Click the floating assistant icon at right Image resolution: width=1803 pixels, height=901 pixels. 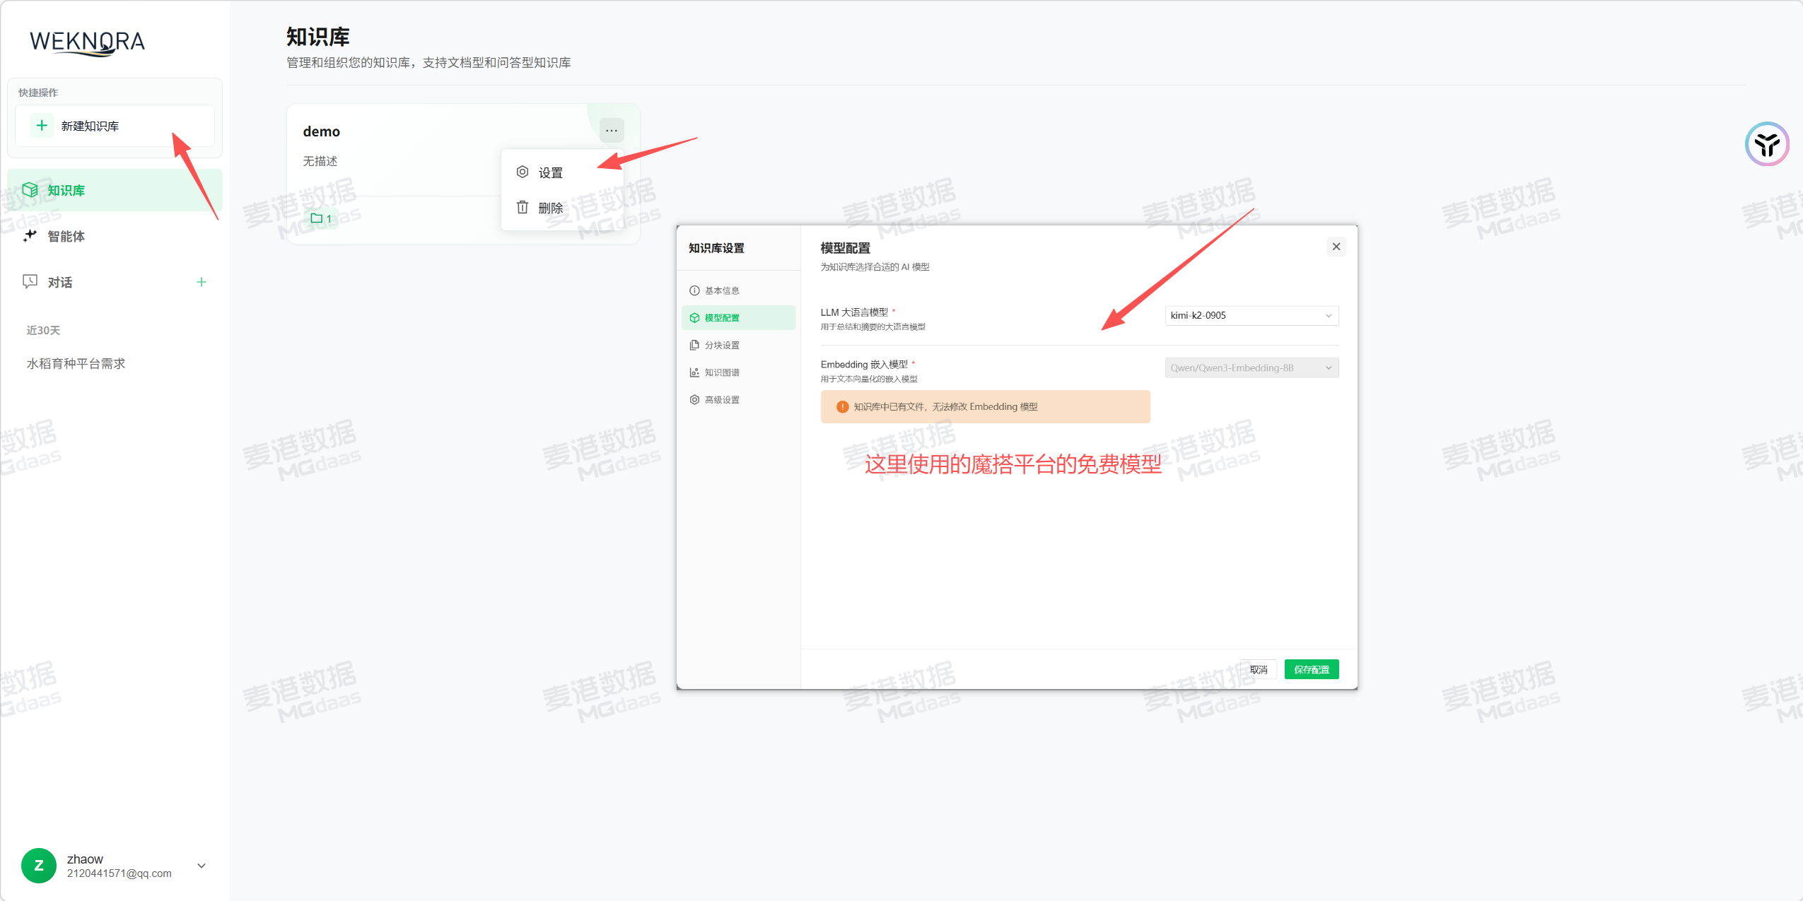[1767, 144]
